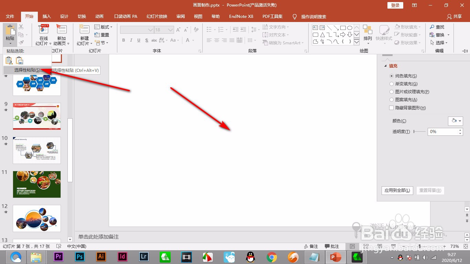Image resolution: width=470 pixels, height=264 pixels.
Task: Adjust the 透明度 transparency slider
Action: pos(419,132)
